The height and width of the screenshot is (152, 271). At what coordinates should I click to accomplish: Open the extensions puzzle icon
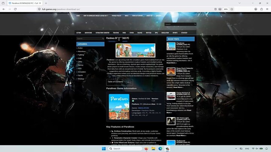[x=262, y=9]
